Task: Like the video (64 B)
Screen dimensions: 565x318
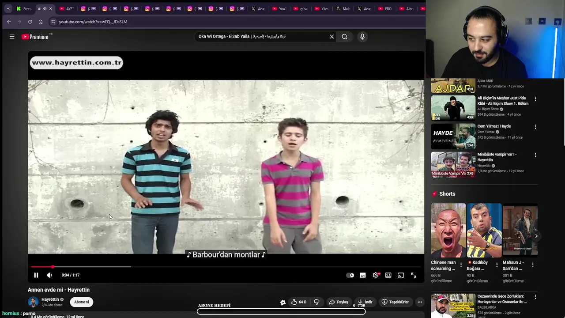Action: pyautogui.click(x=299, y=302)
